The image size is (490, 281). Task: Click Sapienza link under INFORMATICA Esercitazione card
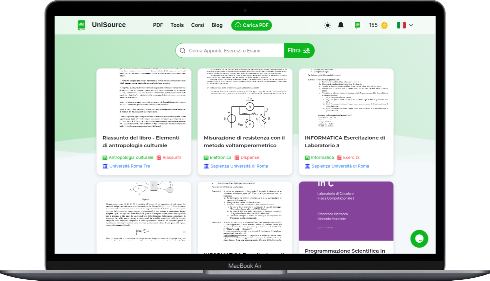[340, 166]
